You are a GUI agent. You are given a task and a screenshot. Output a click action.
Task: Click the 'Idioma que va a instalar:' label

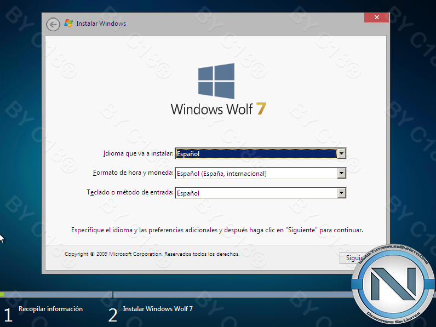(138, 153)
